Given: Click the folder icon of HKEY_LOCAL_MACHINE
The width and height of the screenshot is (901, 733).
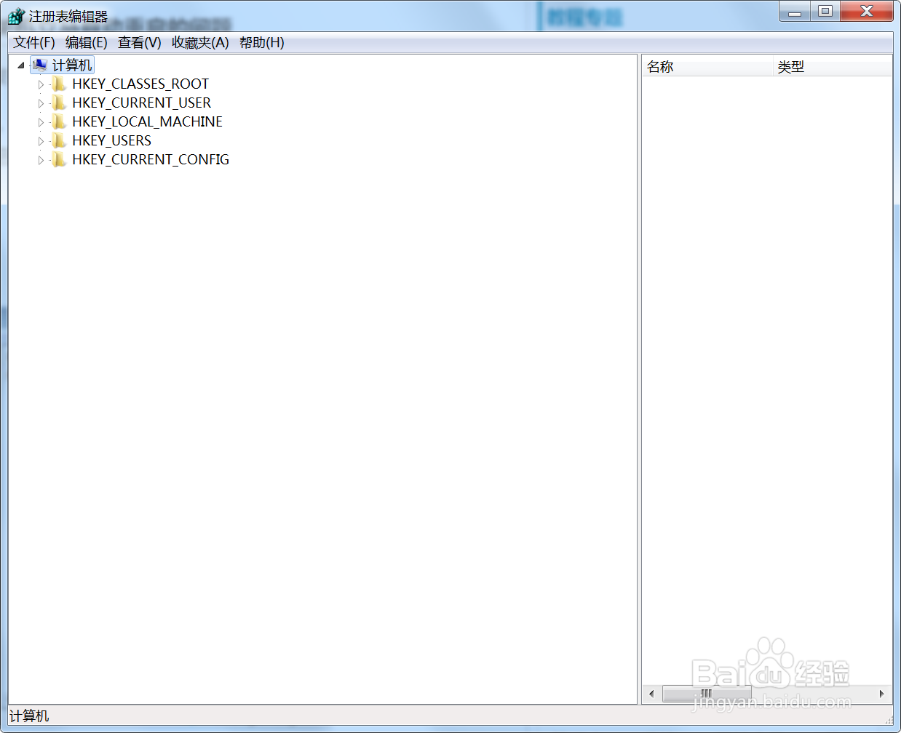Looking at the screenshot, I should point(59,121).
